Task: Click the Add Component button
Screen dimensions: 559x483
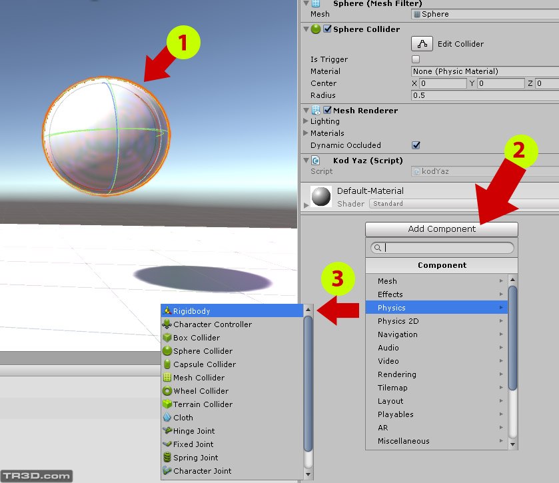Action: (x=441, y=229)
